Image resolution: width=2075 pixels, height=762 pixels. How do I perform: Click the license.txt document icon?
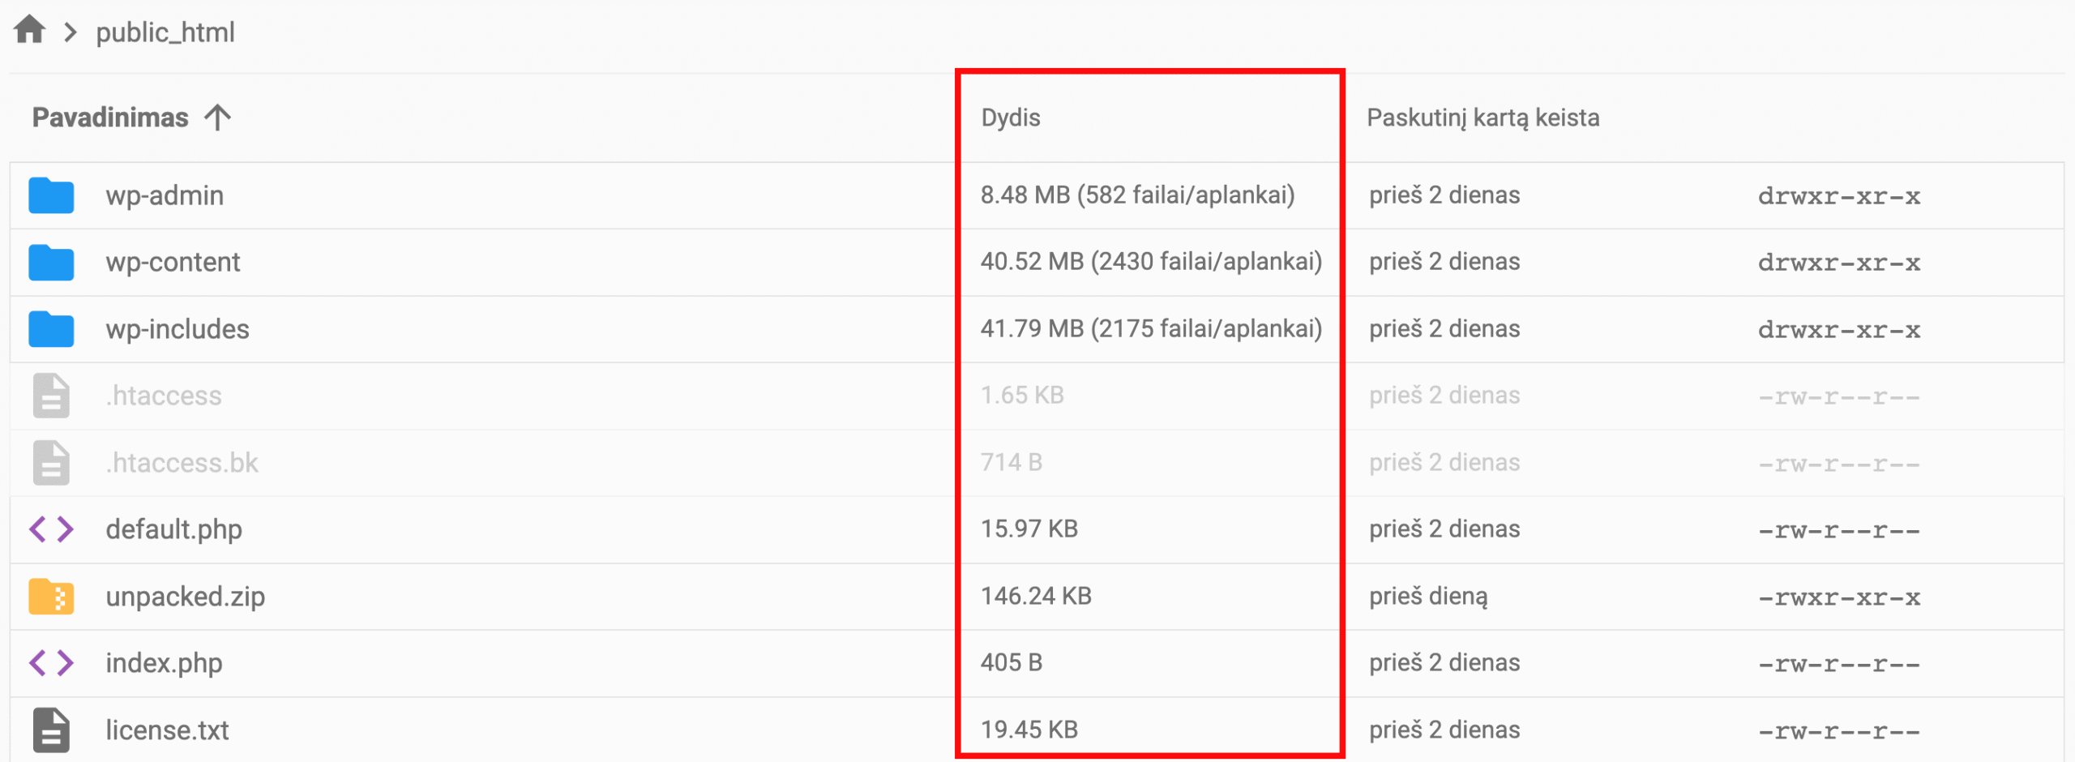pos(51,730)
